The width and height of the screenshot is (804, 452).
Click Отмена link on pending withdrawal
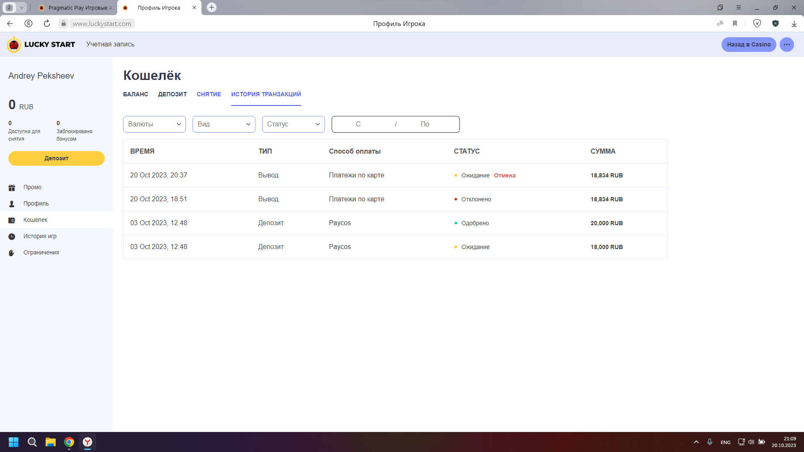[x=505, y=175]
